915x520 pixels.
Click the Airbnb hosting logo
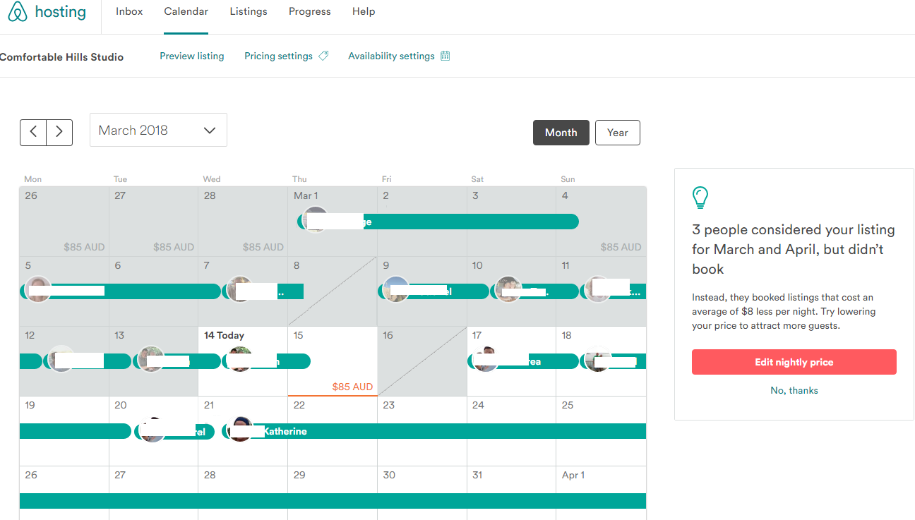click(x=47, y=13)
